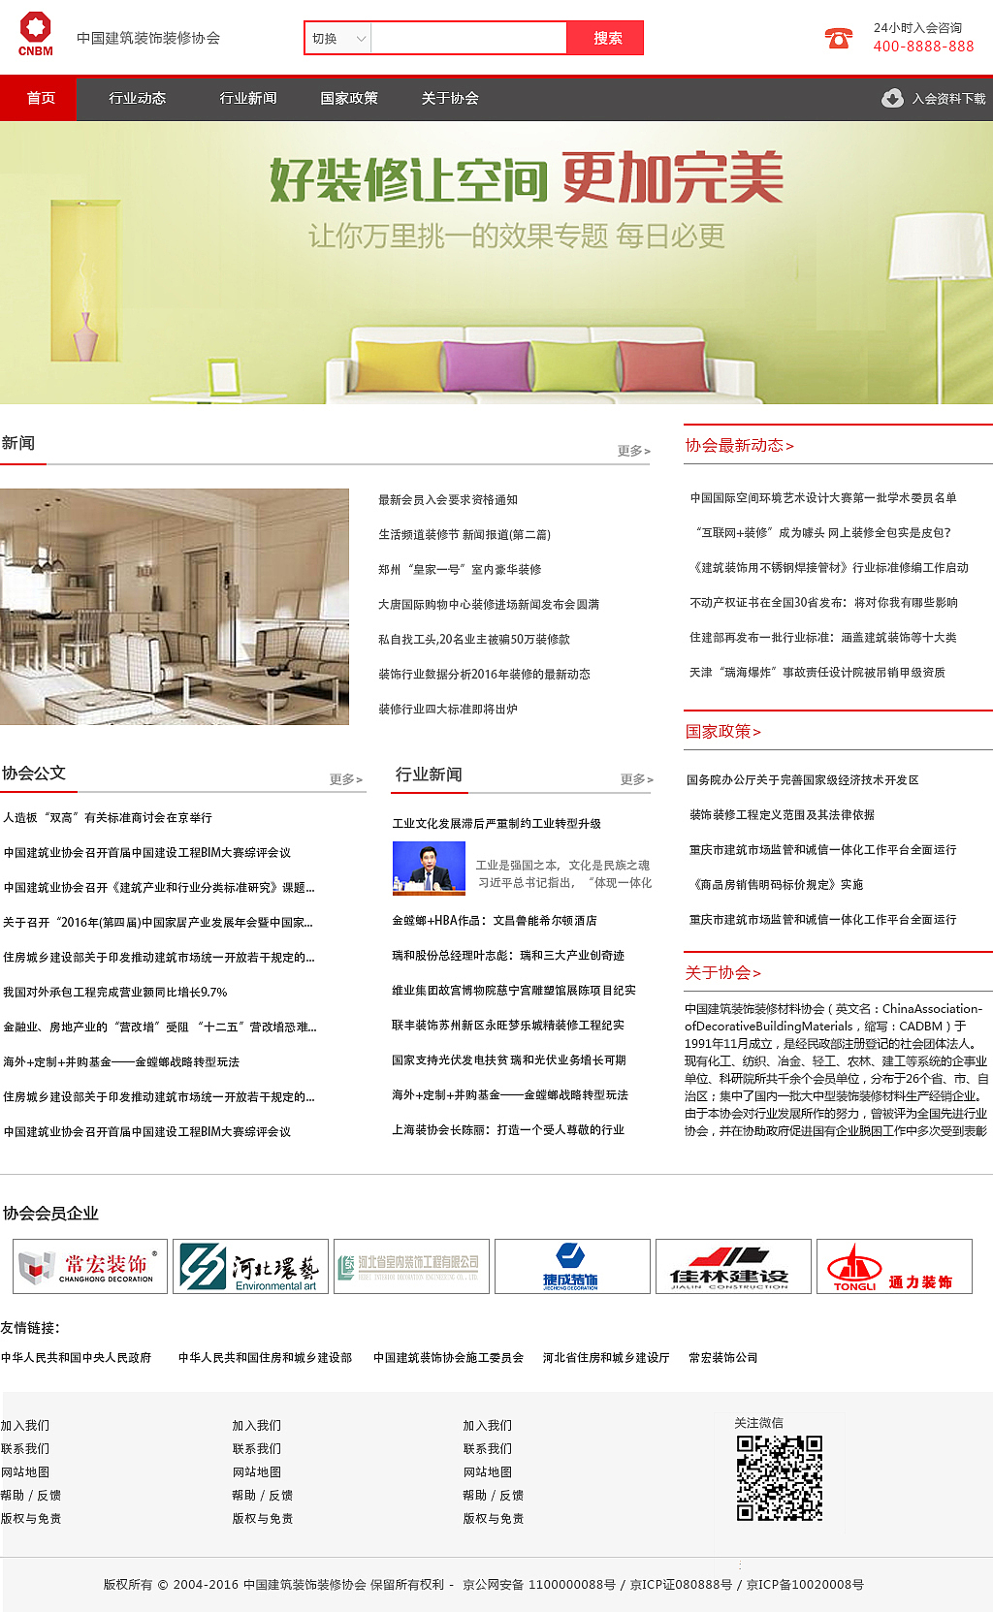Open article 瑞和股份总经理叶志彪
The width and height of the screenshot is (993, 1612).
(x=508, y=956)
